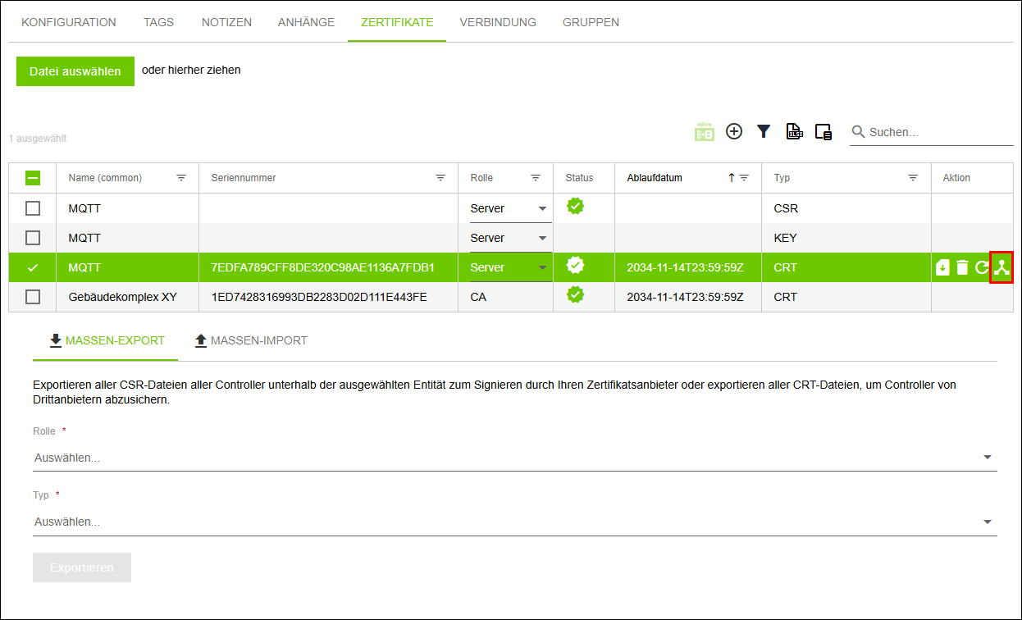Image resolution: width=1022 pixels, height=620 pixels.
Task: Toggle the select-all checkbox in table header
Action: tap(33, 178)
